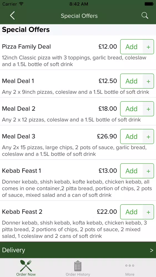
Task: Tap the Delivery label
Action: 13,250
